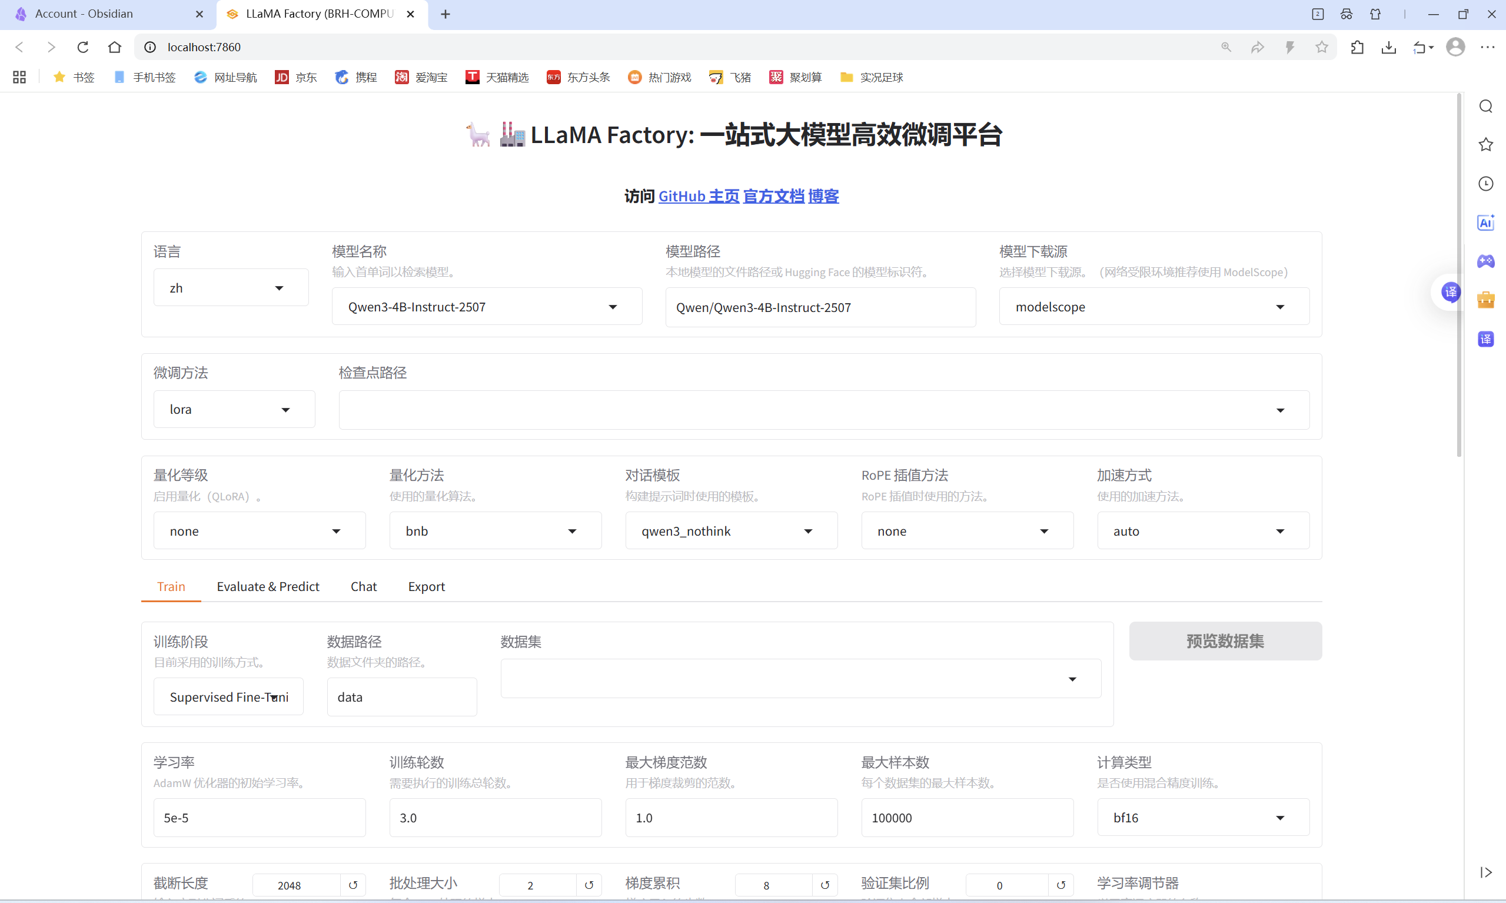Open the 量化等级 none dropdown
Viewport: 1506px width, 903px height.
click(260, 530)
